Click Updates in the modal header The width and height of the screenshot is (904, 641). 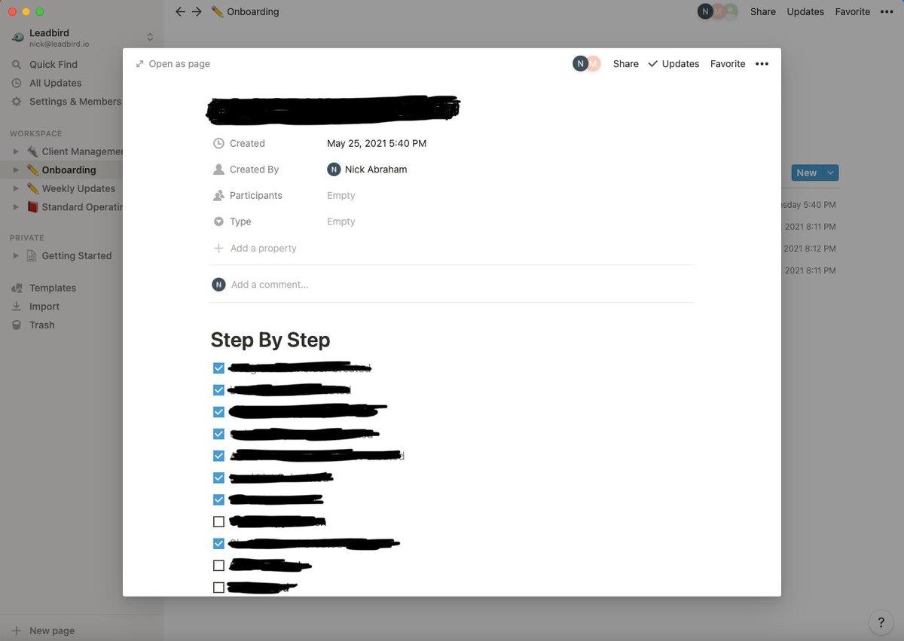(x=673, y=64)
